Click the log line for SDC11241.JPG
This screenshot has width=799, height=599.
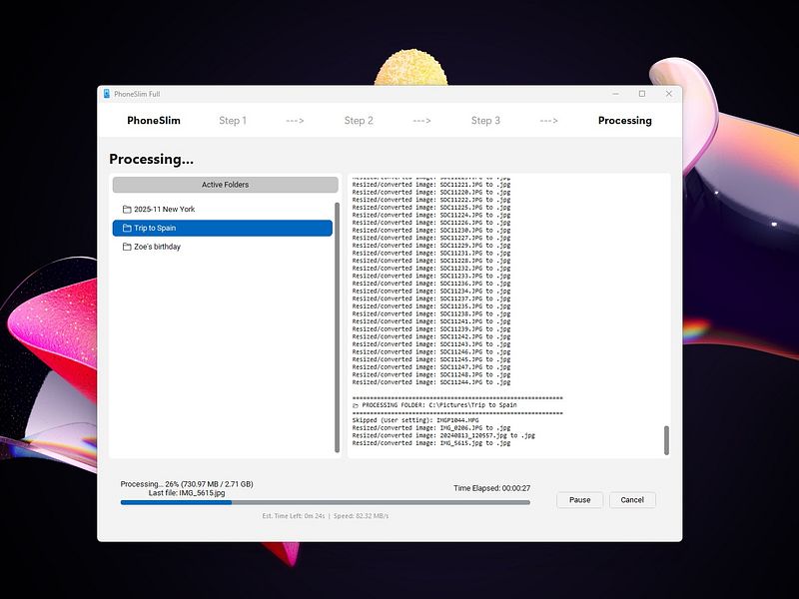[x=431, y=321]
